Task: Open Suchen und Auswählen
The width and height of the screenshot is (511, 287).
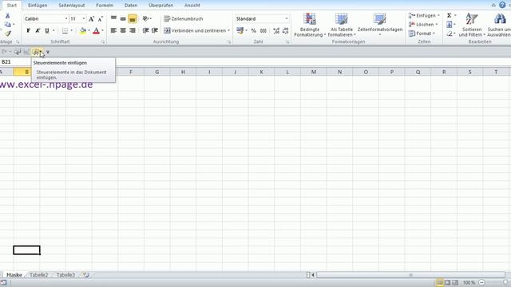Action: point(499,25)
